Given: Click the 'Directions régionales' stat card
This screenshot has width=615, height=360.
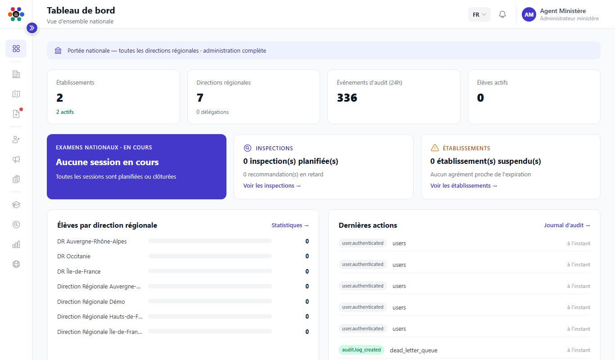Looking at the screenshot, I should pos(253,97).
